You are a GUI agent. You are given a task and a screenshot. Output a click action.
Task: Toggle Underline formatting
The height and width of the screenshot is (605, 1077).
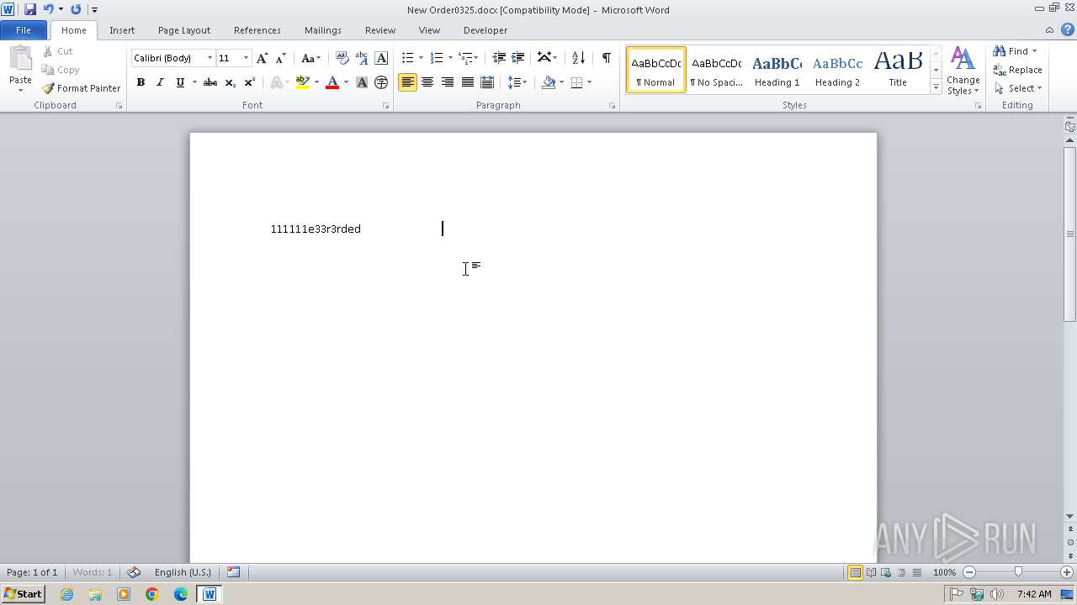(179, 82)
